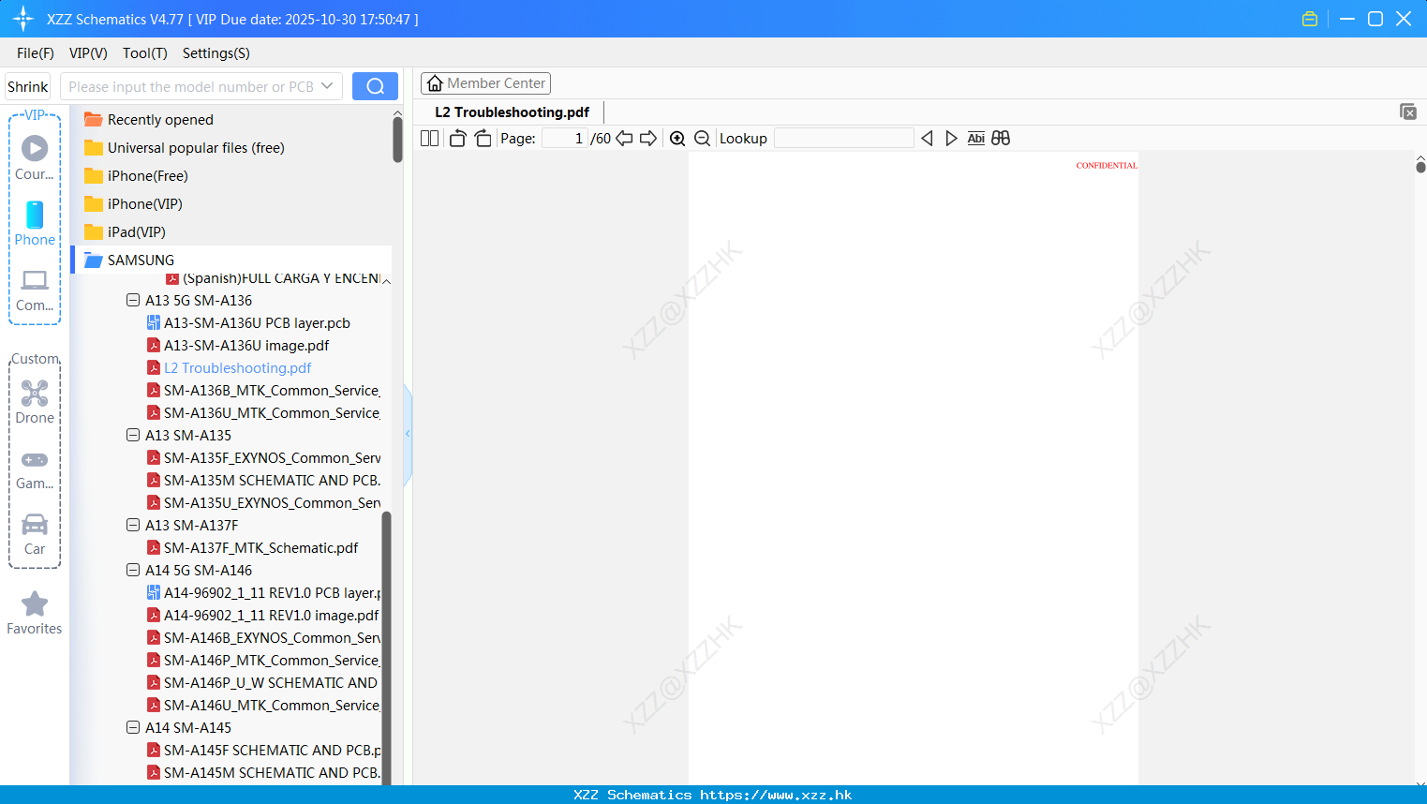Collapse the A13 5G SM-A136 group
The image size is (1427, 804).
[x=133, y=301]
